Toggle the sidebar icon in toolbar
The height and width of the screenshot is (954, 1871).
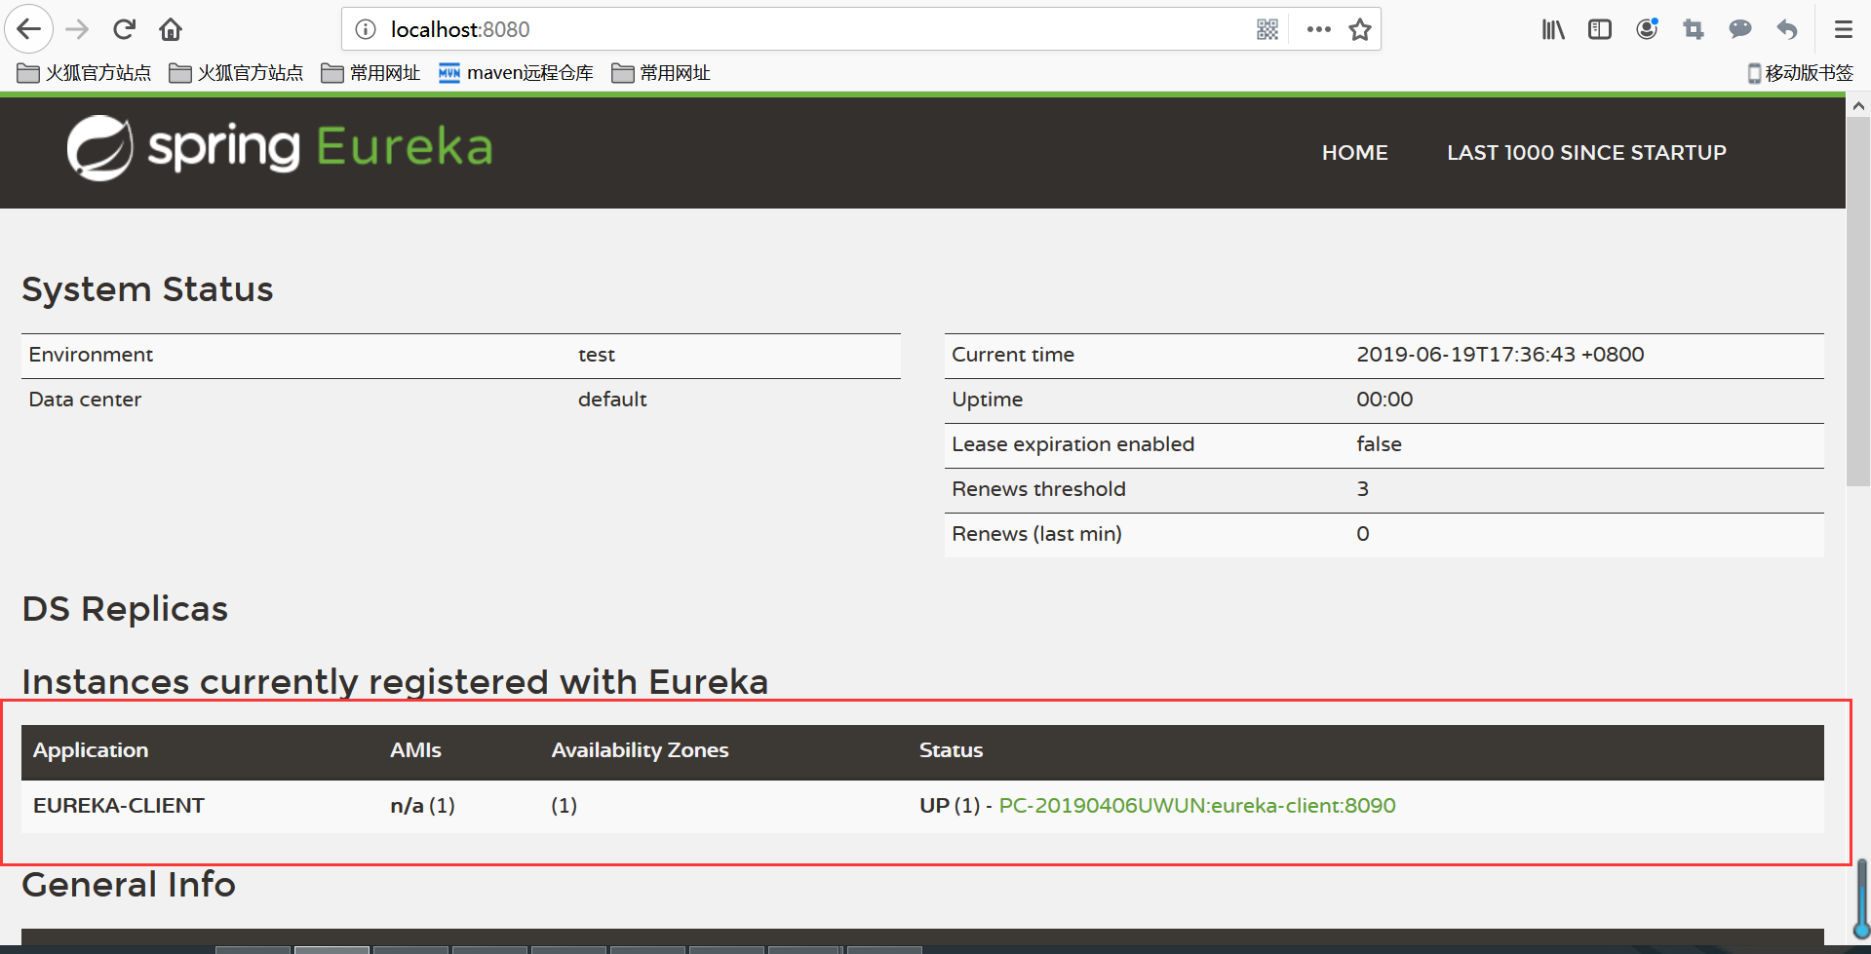point(1600,29)
